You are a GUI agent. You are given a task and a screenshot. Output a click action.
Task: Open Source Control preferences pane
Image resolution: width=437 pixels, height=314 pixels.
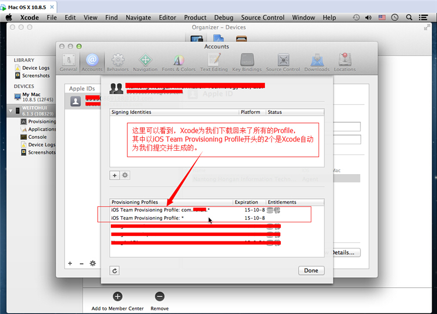pos(283,63)
